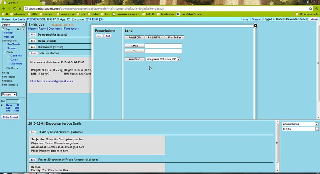The height and width of the screenshot is (174, 320).
Task: Click the Print (PDF) button
Action: 134,37
